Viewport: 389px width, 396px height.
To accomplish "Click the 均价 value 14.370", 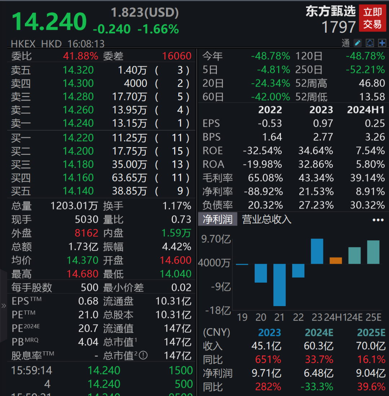I will (x=82, y=260).
